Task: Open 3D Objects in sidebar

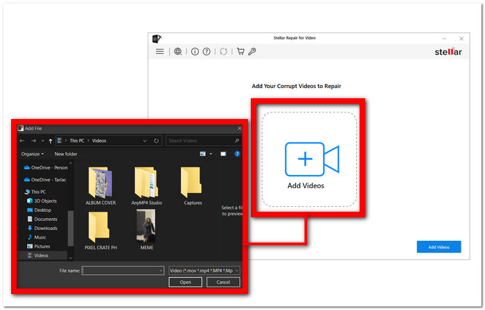Action: pyautogui.click(x=42, y=201)
